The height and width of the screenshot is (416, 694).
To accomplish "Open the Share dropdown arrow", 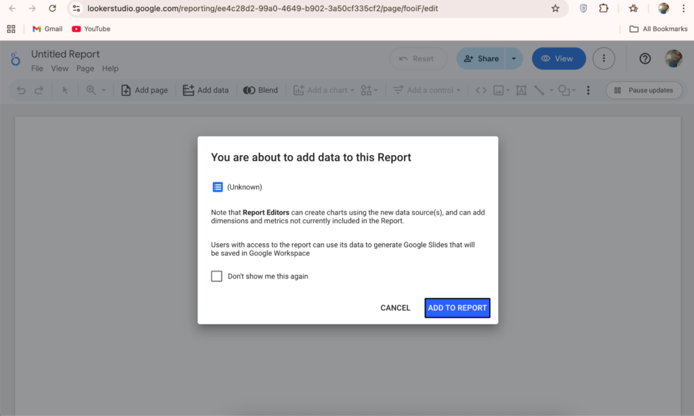I will 514,59.
